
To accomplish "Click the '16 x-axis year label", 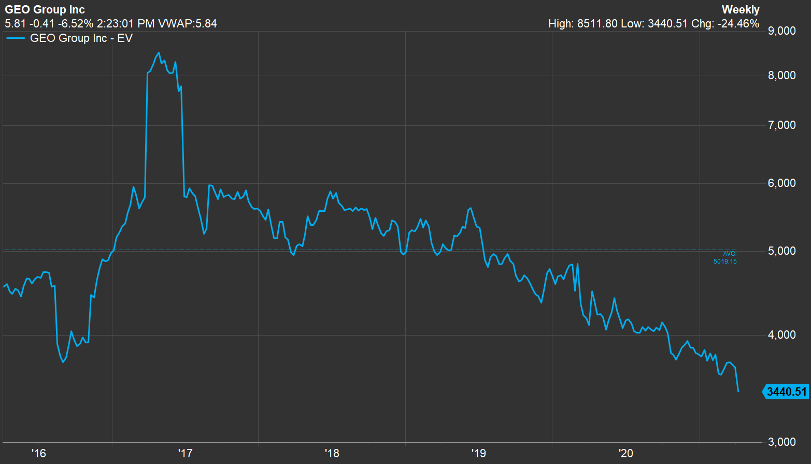I will [38, 453].
